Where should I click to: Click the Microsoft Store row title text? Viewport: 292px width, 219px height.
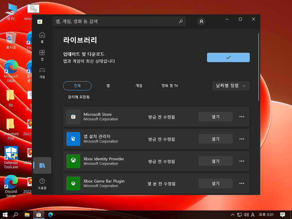tap(98, 114)
